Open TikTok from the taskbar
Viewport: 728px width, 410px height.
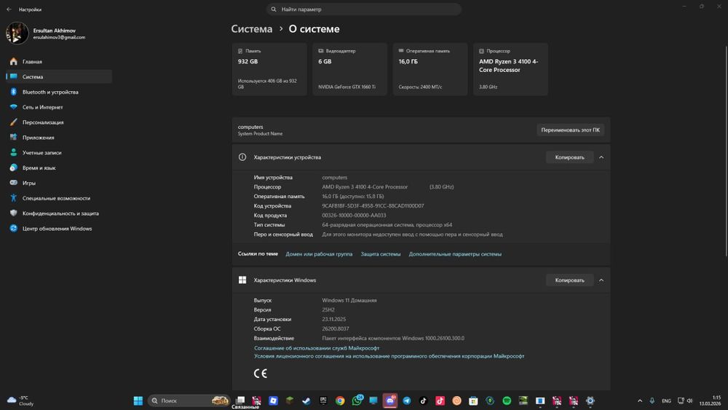424,401
